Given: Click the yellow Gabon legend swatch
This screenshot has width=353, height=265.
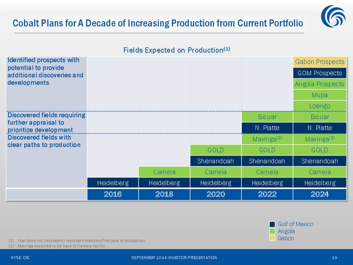Looking at the screenshot, I should (272, 238).
